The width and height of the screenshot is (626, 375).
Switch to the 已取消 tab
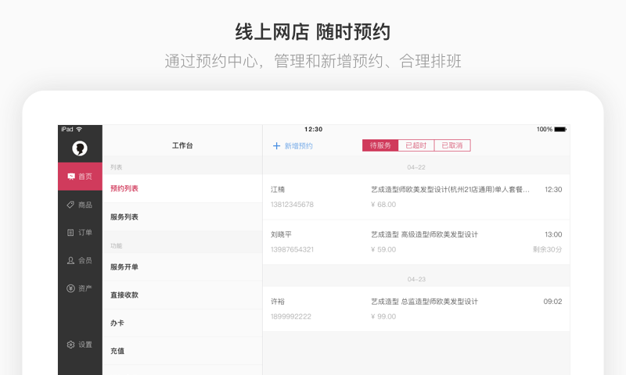(452, 145)
